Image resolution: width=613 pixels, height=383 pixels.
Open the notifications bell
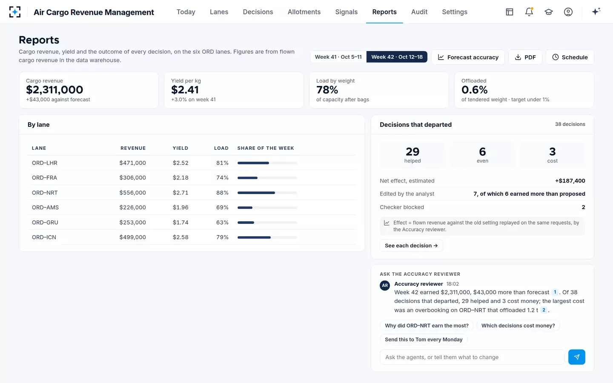point(529,12)
